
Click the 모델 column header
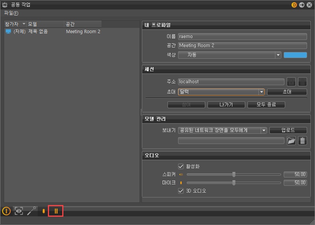pyautogui.click(x=45, y=24)
